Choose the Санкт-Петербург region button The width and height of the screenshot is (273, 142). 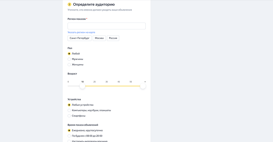79,38
